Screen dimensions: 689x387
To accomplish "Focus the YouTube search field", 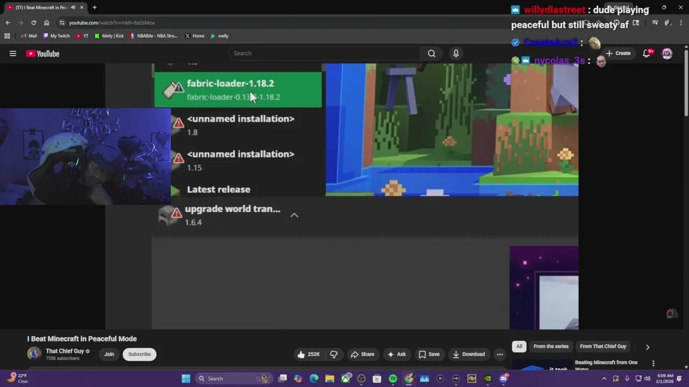I will [x=325, y=53].
